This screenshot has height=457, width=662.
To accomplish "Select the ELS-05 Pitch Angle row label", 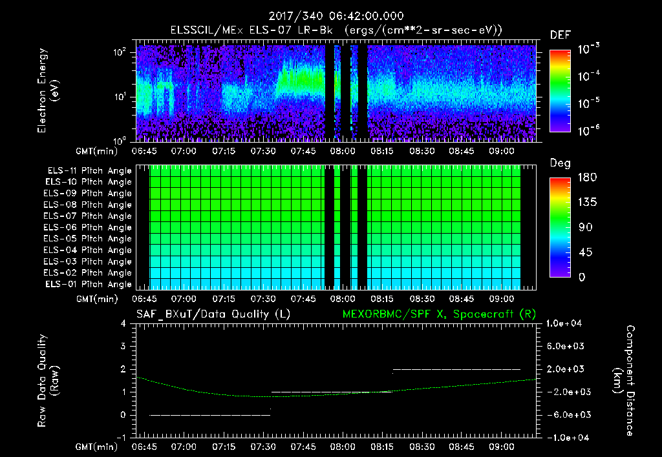I will click(x=88, y=239).
